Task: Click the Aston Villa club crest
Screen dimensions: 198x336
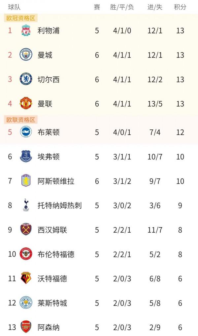Action: click(26, 181)
